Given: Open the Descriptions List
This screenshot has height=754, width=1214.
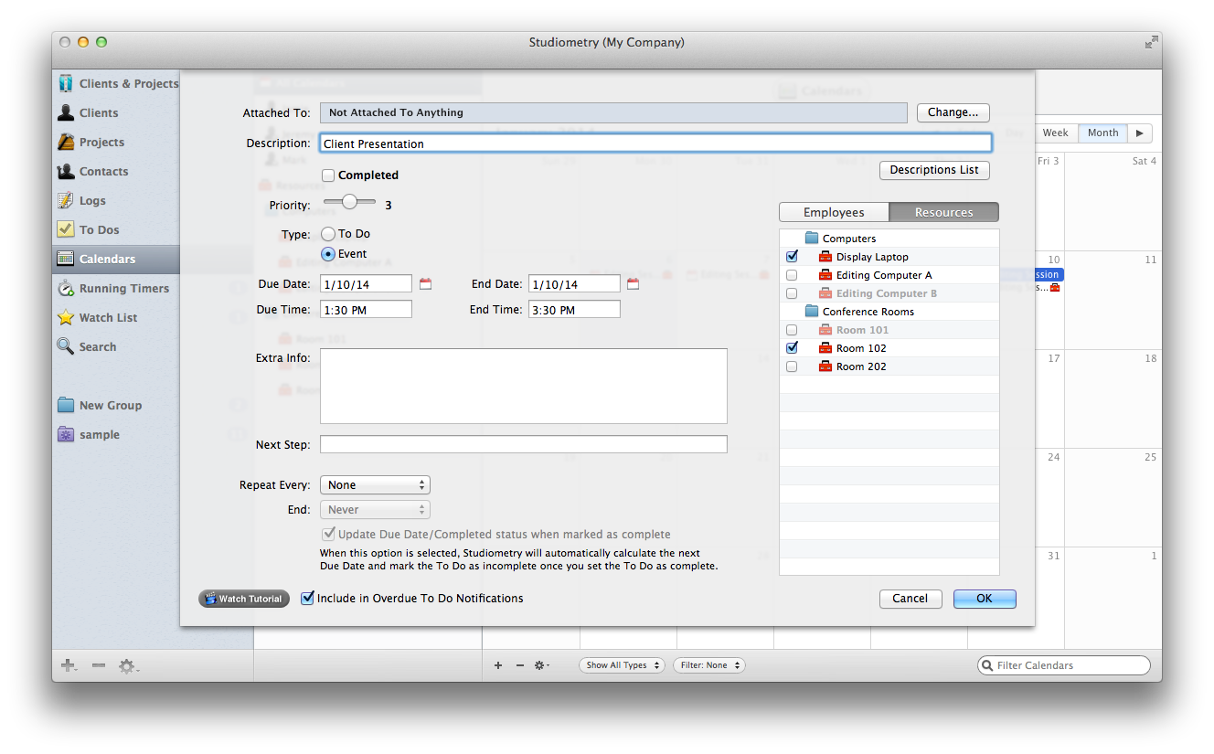Looking at the screenshot, I should [933, 170].
